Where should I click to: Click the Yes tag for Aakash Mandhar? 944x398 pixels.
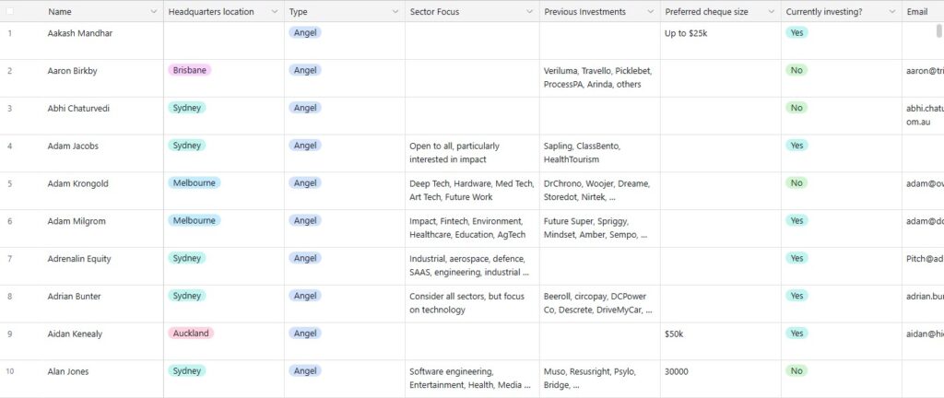coord(796,32)
